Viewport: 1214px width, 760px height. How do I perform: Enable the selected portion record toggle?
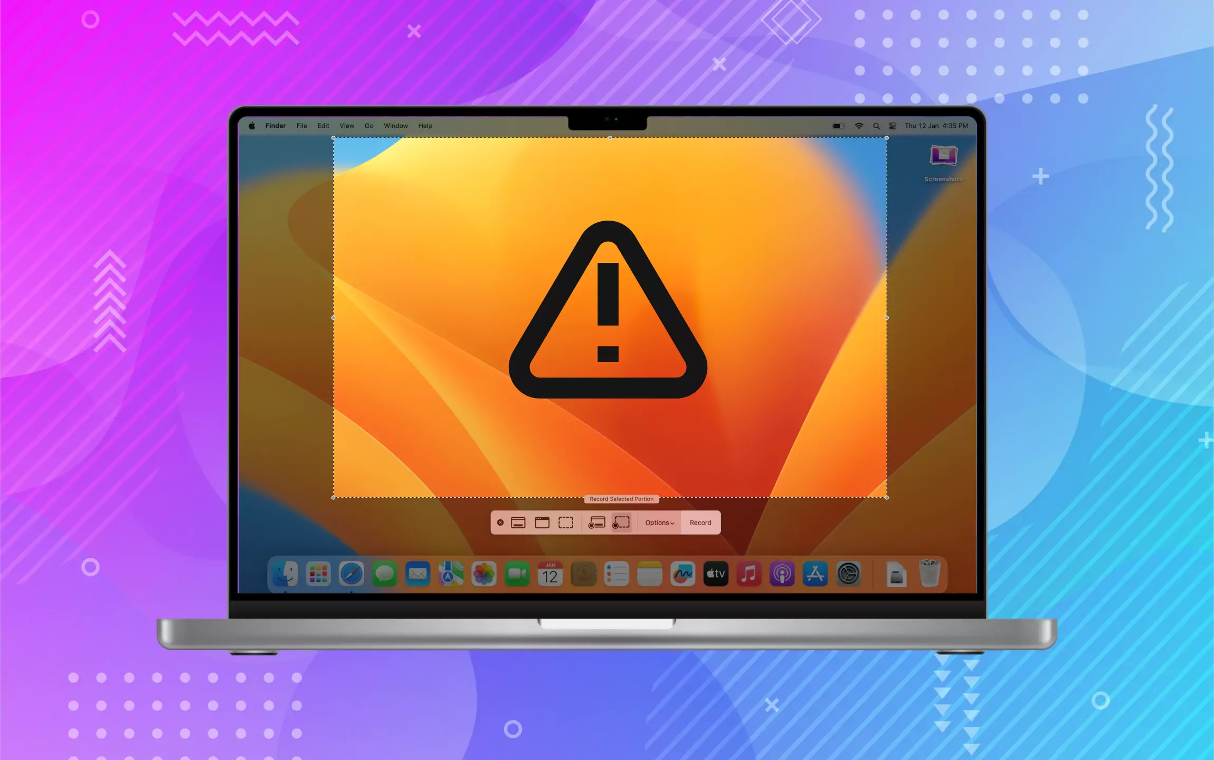click(x=621, y=522)
